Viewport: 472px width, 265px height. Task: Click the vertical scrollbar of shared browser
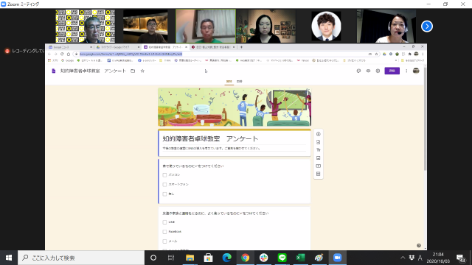pos(425,119)
